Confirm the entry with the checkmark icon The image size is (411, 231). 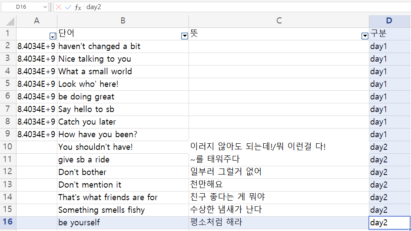tap(68, 7)
